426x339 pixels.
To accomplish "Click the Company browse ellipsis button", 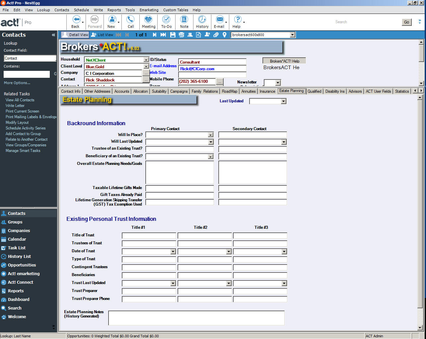I will [x=146, y=73].
